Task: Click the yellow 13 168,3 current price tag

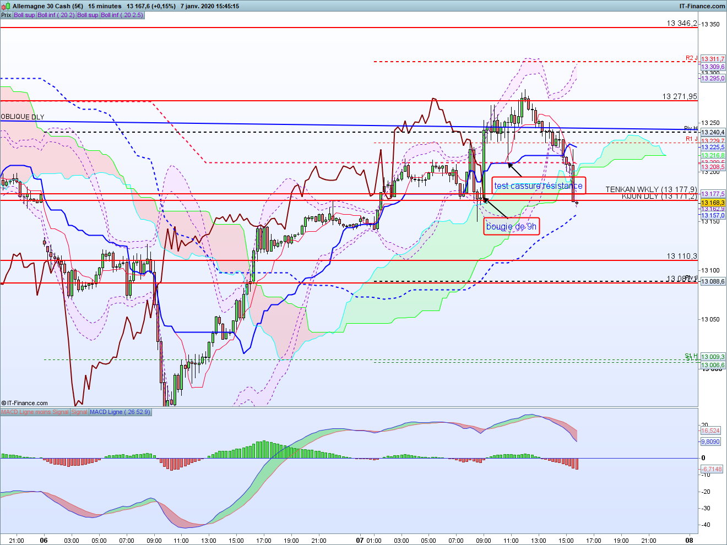Action: [x=713, y=203]
